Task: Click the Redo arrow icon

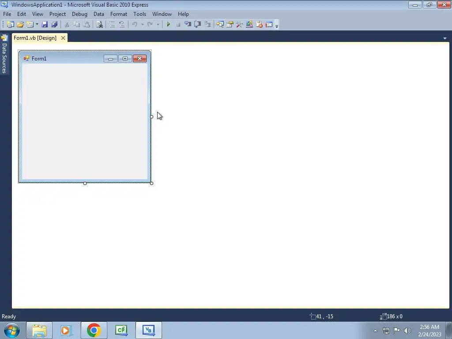Action: point(150,25)
